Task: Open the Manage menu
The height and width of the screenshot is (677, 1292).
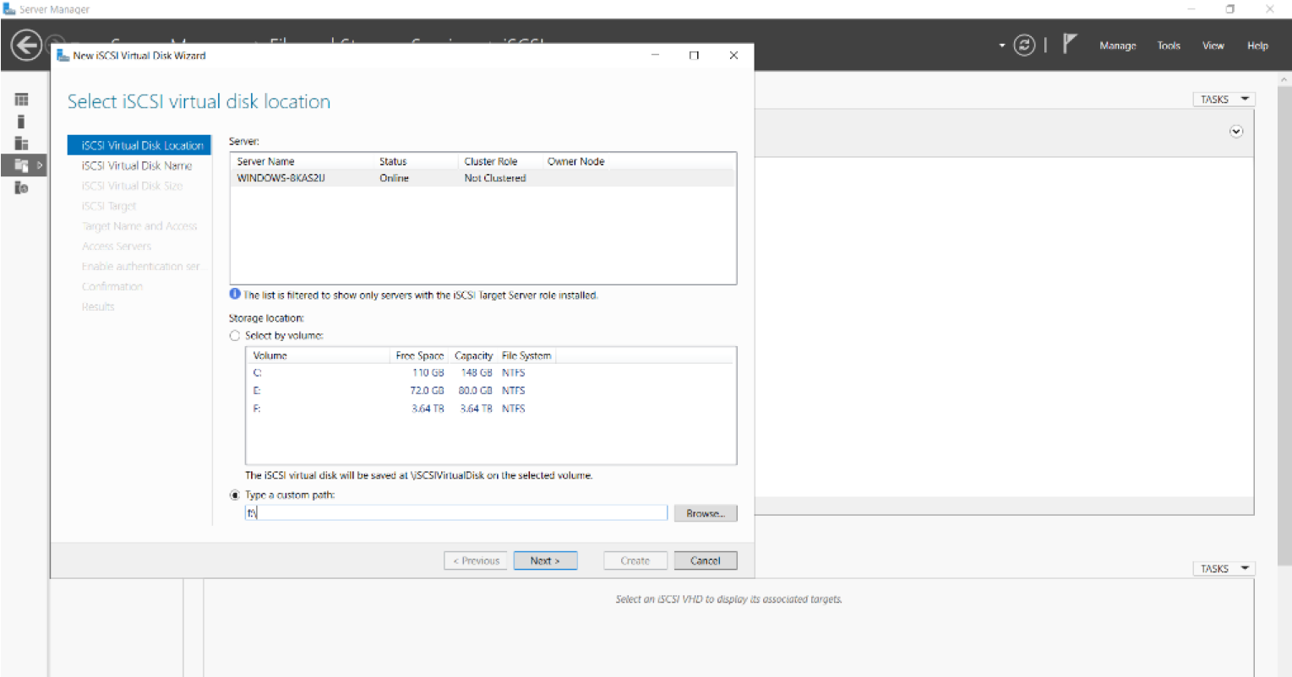Action: pos(1117,46)
